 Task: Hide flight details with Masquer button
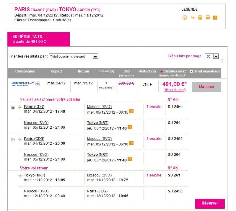[206, 87]
